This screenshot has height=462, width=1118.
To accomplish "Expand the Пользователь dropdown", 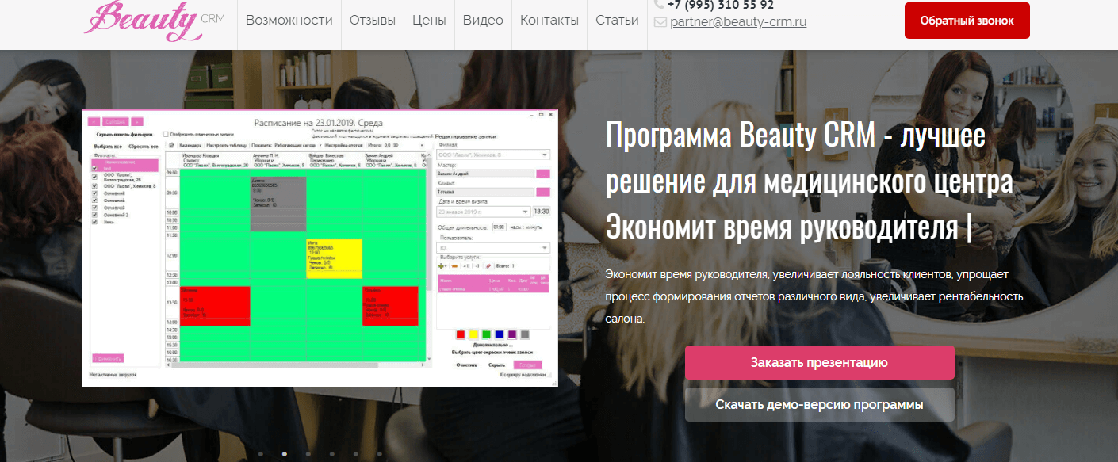I will pos(545,248).
